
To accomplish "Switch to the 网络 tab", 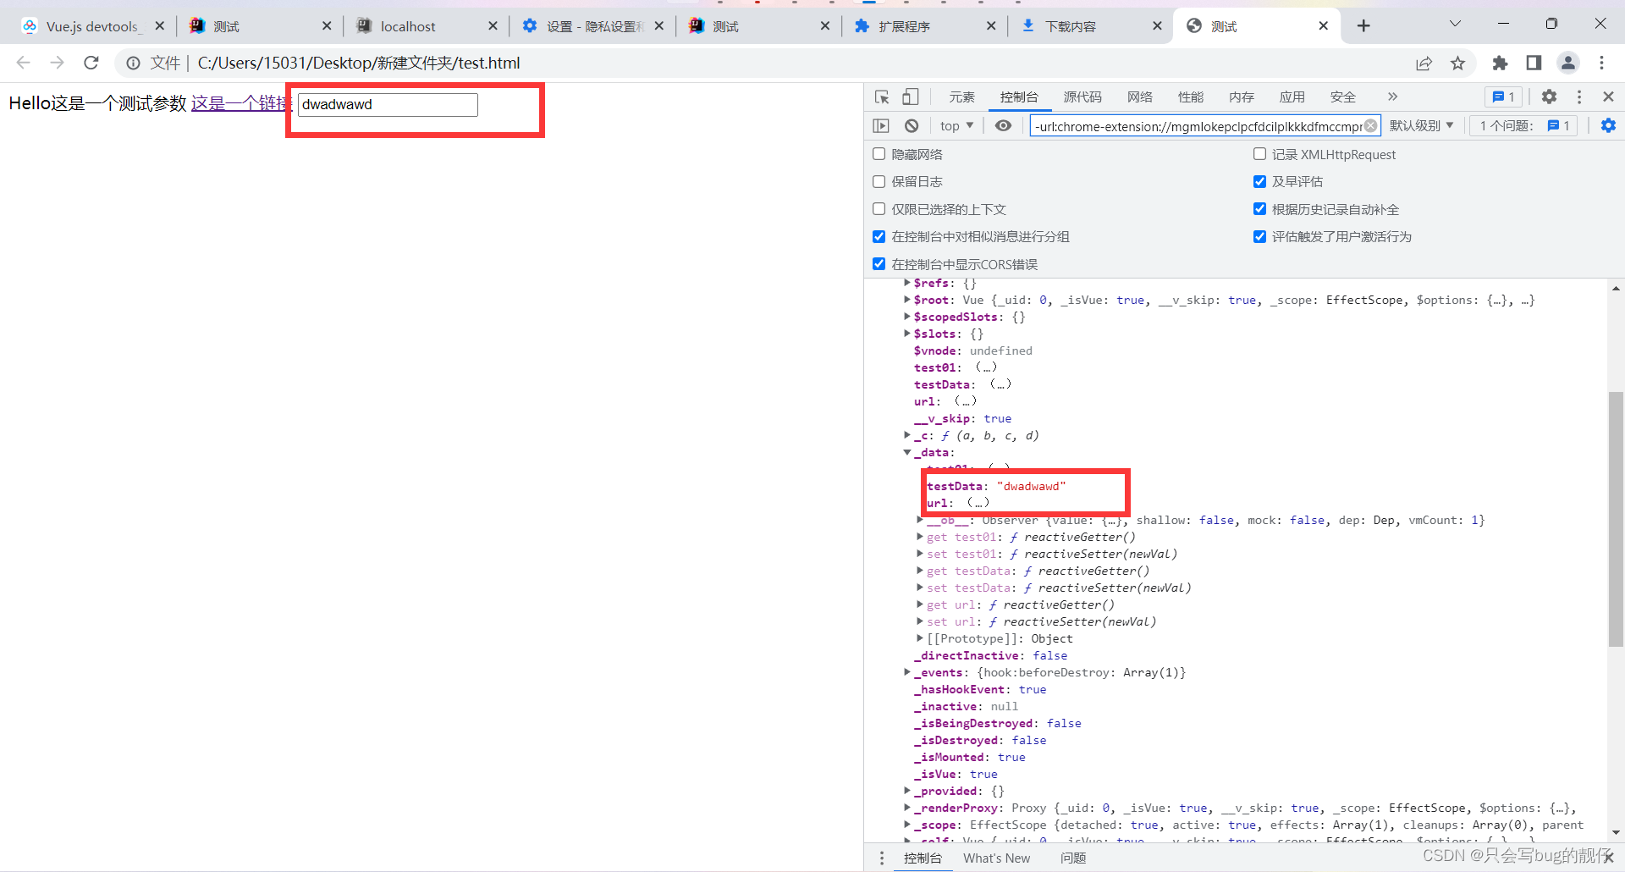I will click(x=1140, y=97).
